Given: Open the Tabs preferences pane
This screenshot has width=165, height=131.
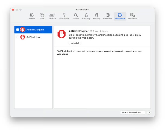Looking at the screenshot, I should 42,16.
